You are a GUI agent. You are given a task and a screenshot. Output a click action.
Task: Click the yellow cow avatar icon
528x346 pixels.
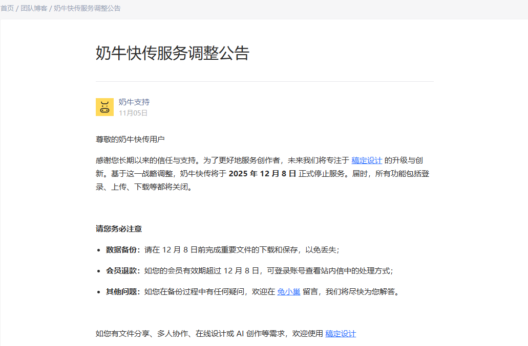104,107
